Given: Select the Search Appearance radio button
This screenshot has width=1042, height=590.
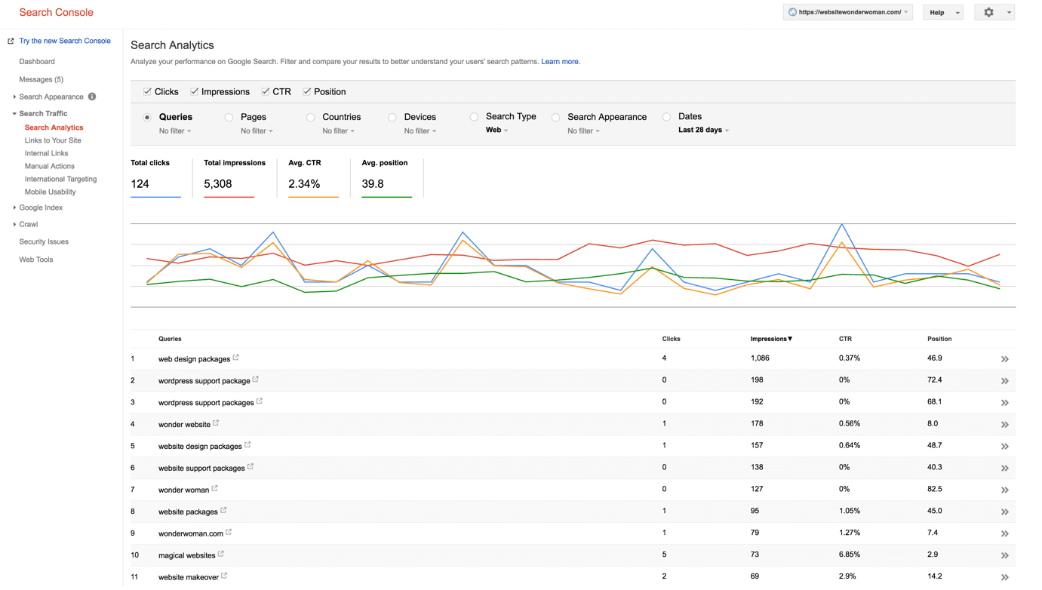Looking at the screenshot, I should click(x=555, y=117).
